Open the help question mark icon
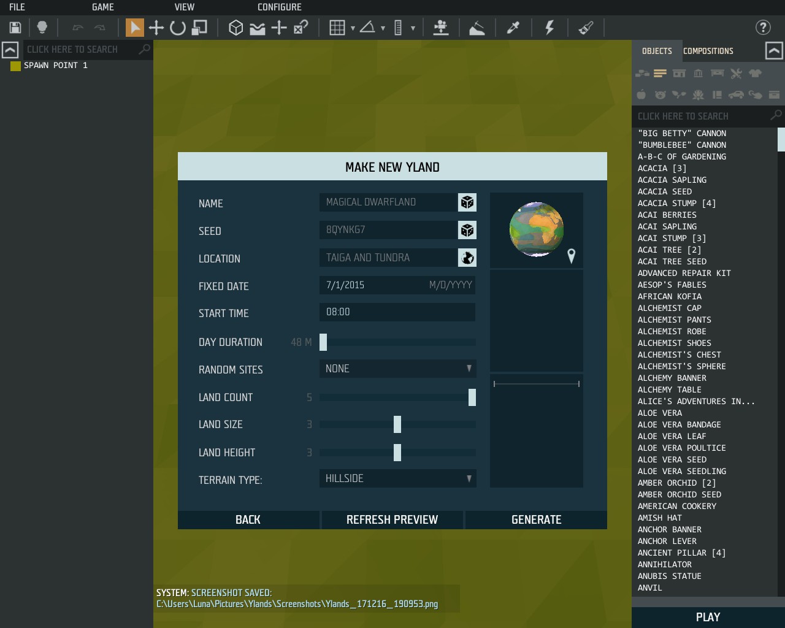Image resolution: width=785 pixels, height=628 pixels. [763, 28]
